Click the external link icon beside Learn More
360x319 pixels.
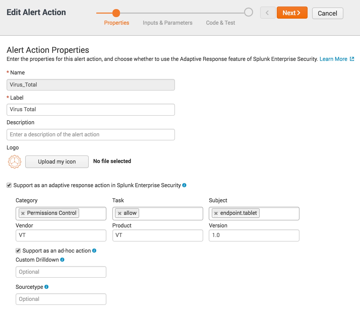pyautogui.click(x=352, y=59)
